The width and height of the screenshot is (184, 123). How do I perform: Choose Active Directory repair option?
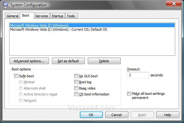(21, 94)
